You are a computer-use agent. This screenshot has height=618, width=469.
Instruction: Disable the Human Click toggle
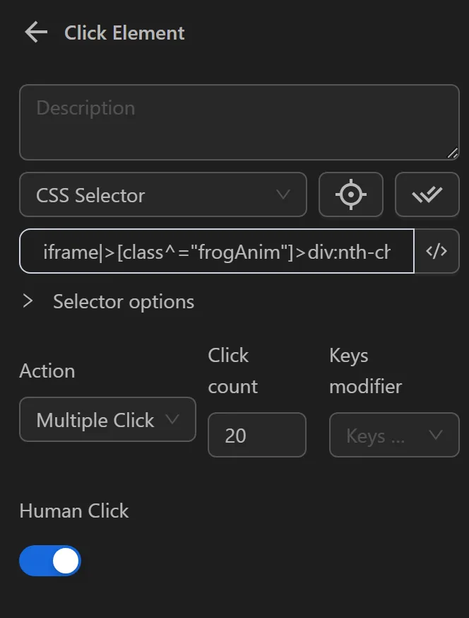pos(49,560)
